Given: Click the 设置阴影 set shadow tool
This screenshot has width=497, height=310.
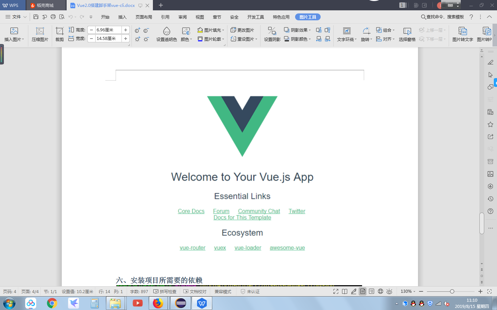Looking at the screenshot, I should click(272, 34).
